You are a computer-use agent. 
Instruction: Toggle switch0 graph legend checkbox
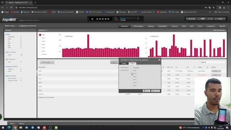pyautogui.click(x=40, y=54)
